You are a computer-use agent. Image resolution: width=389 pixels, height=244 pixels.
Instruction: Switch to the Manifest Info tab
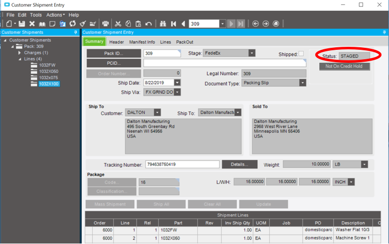(x=142, y=42)
